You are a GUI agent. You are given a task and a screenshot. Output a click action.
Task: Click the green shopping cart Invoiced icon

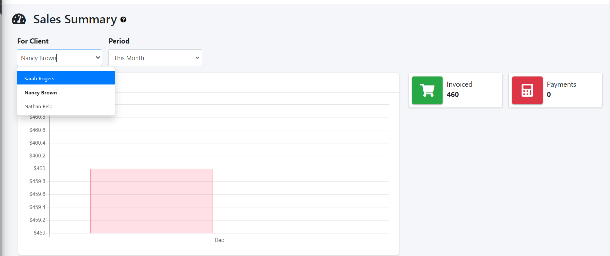click(427, 90)
